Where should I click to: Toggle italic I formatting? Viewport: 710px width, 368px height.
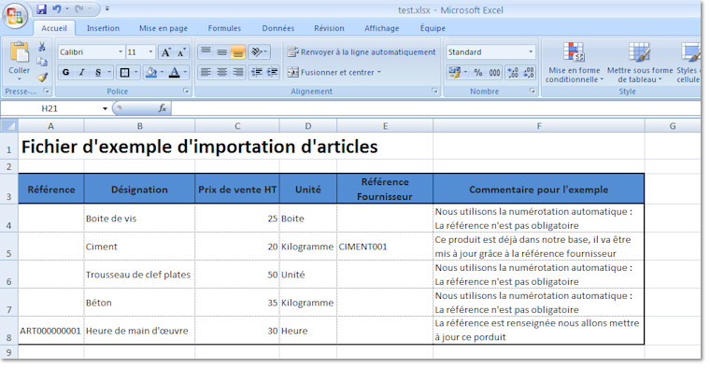[x=81, y=73]
